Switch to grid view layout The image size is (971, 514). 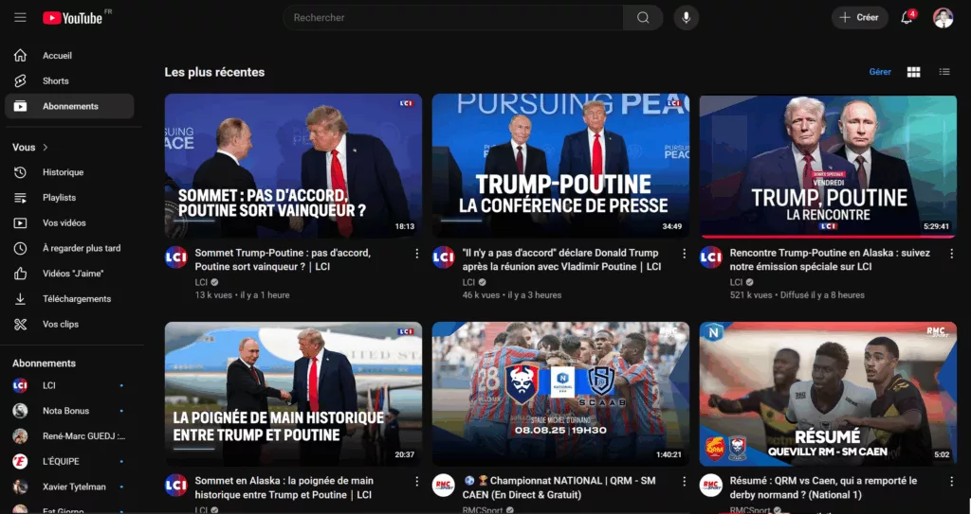pyautogui.click(x=913, y=72)
